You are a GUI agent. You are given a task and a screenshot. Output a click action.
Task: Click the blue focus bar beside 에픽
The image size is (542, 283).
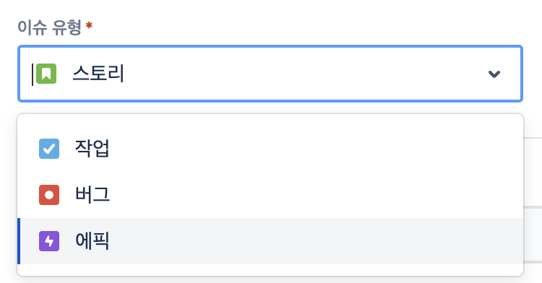19,241
